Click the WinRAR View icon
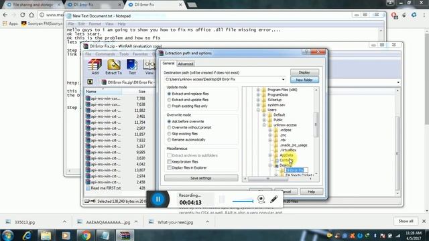This screenshot has height=241, width=429. [x=149, y=67]
